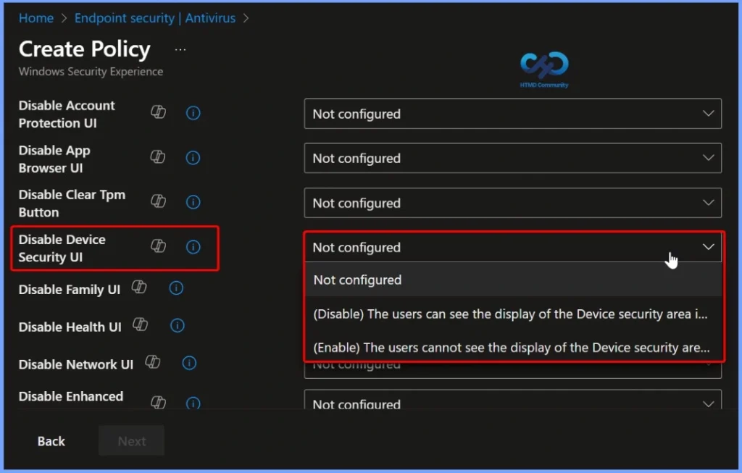Open the info tooltip for Disable Family UI
The width and height of the screenshot is (742, 473).
point(175,288)
